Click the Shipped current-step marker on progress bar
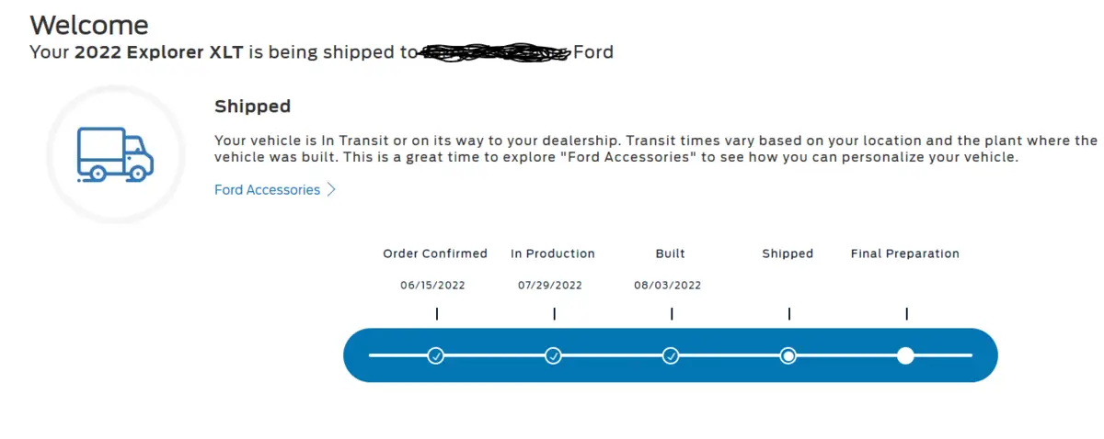Image resolution: width=1104 pixels, height=439 pixels. [x=788, y=355]
